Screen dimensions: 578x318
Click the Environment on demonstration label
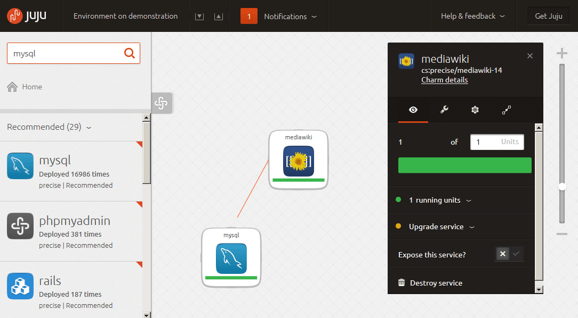pos(125,16)
